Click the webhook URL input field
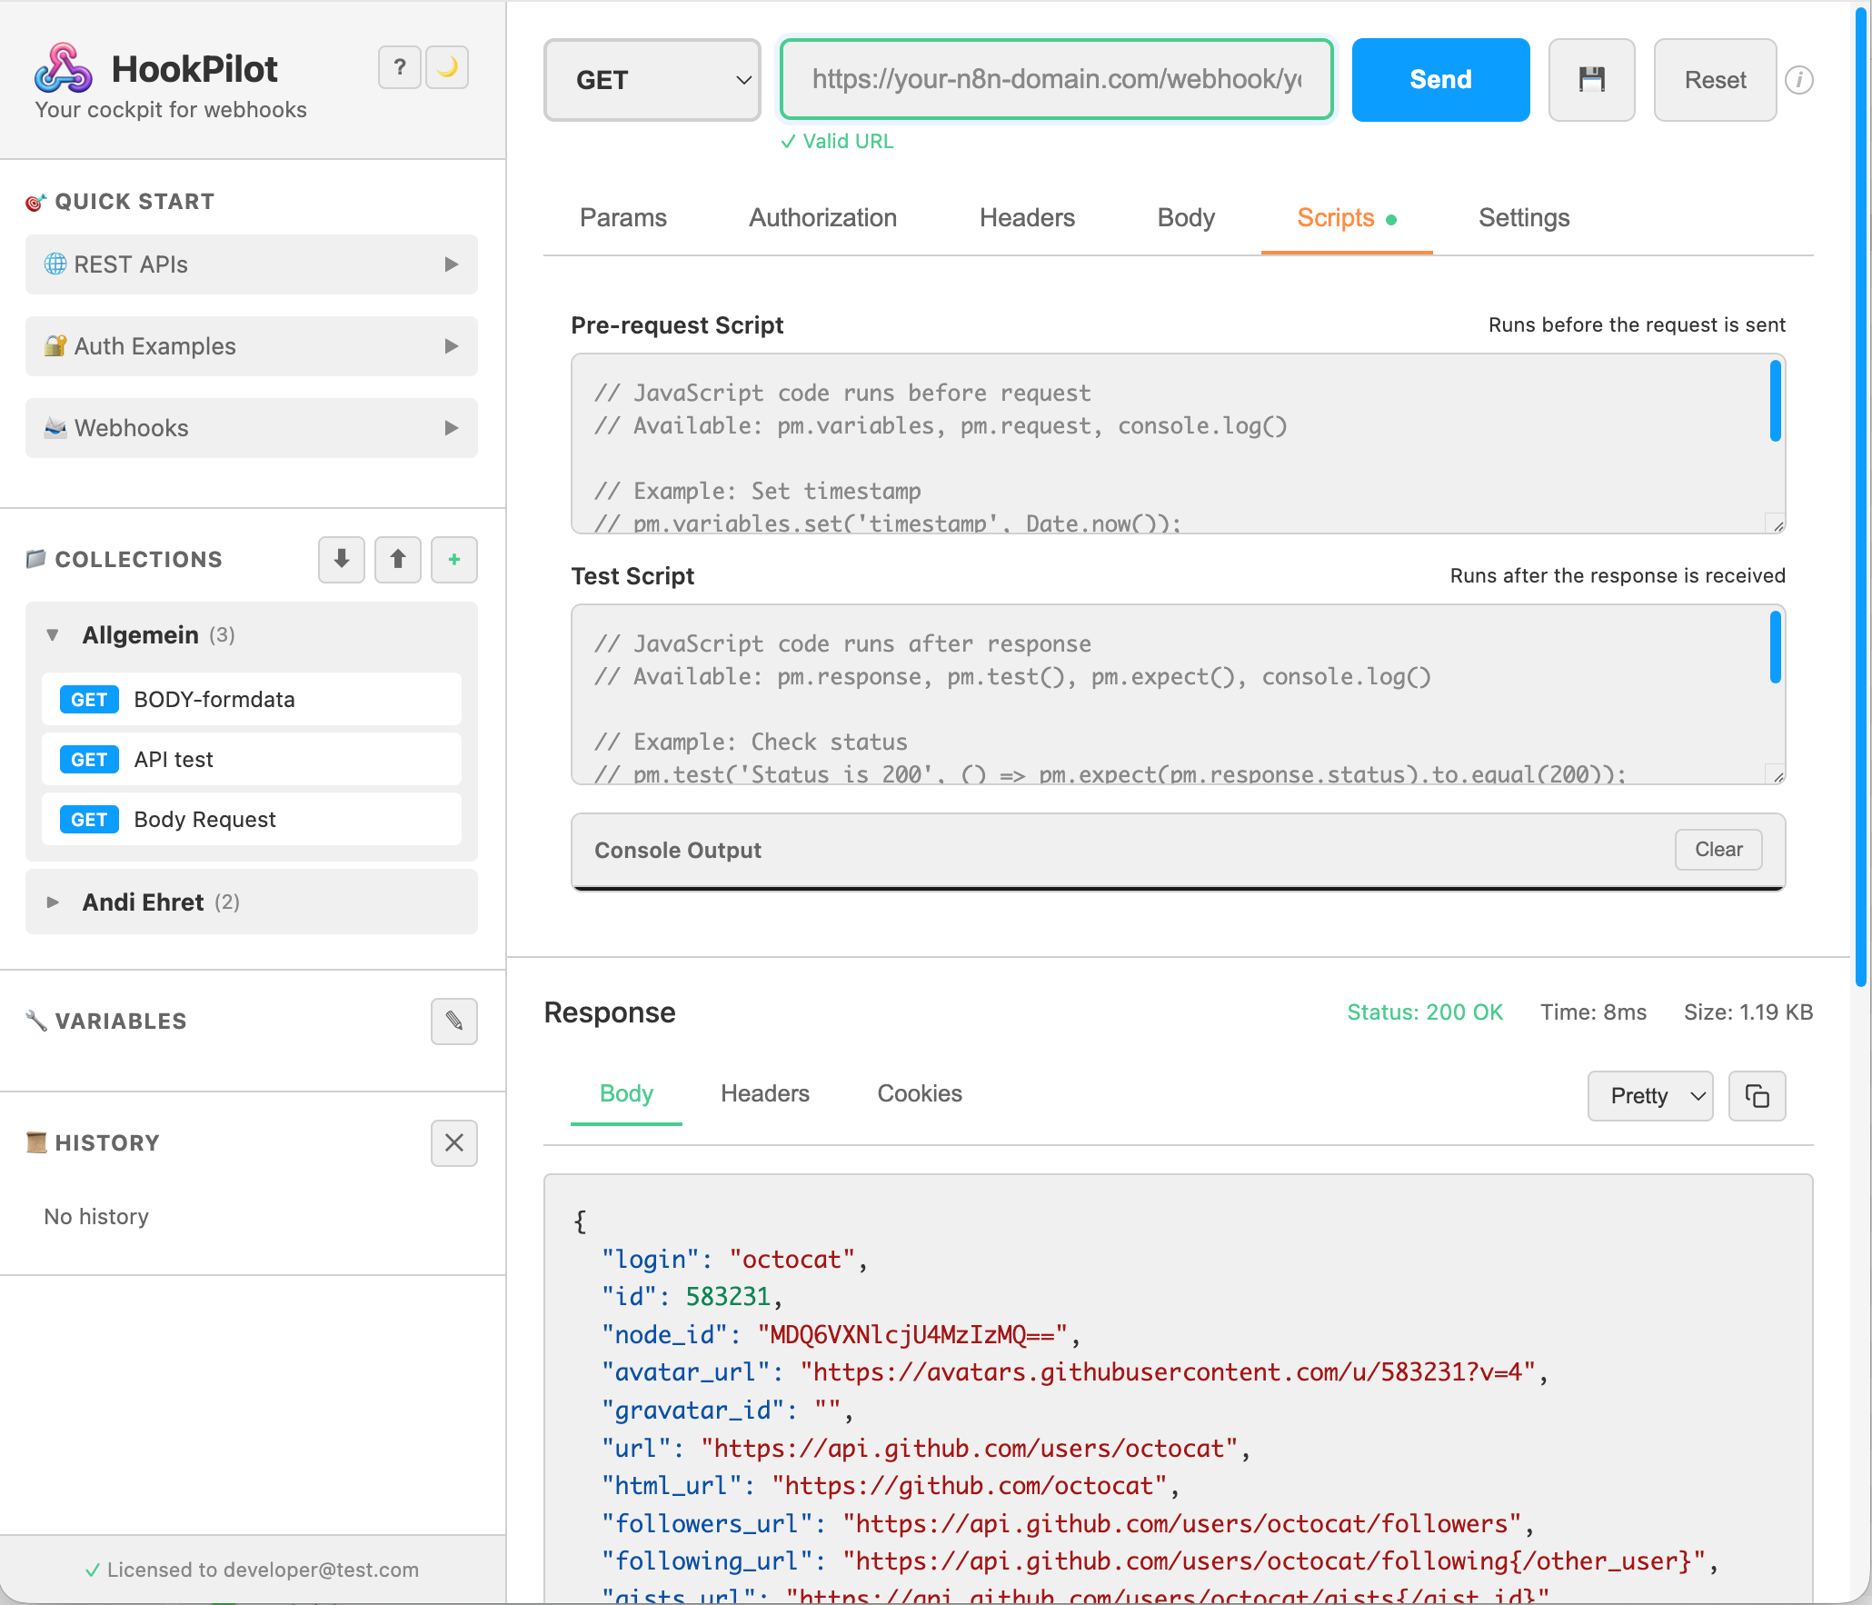This screenshot has height=1605, width=1872. (1056, 80)
